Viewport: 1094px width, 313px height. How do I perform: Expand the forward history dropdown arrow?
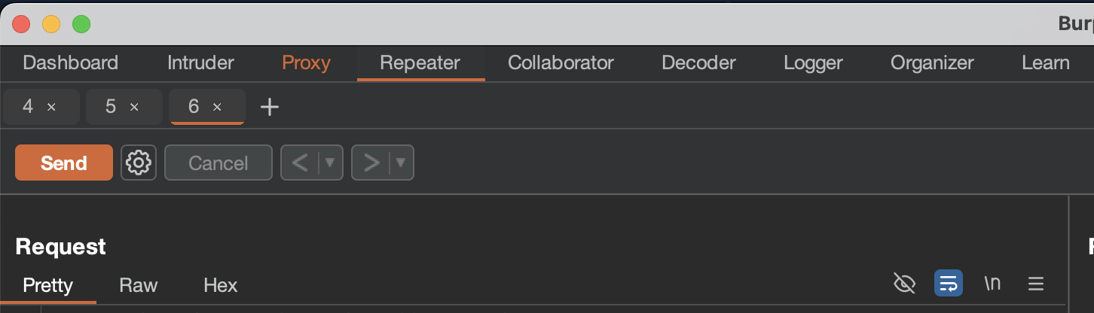click(x=401, y=163)
